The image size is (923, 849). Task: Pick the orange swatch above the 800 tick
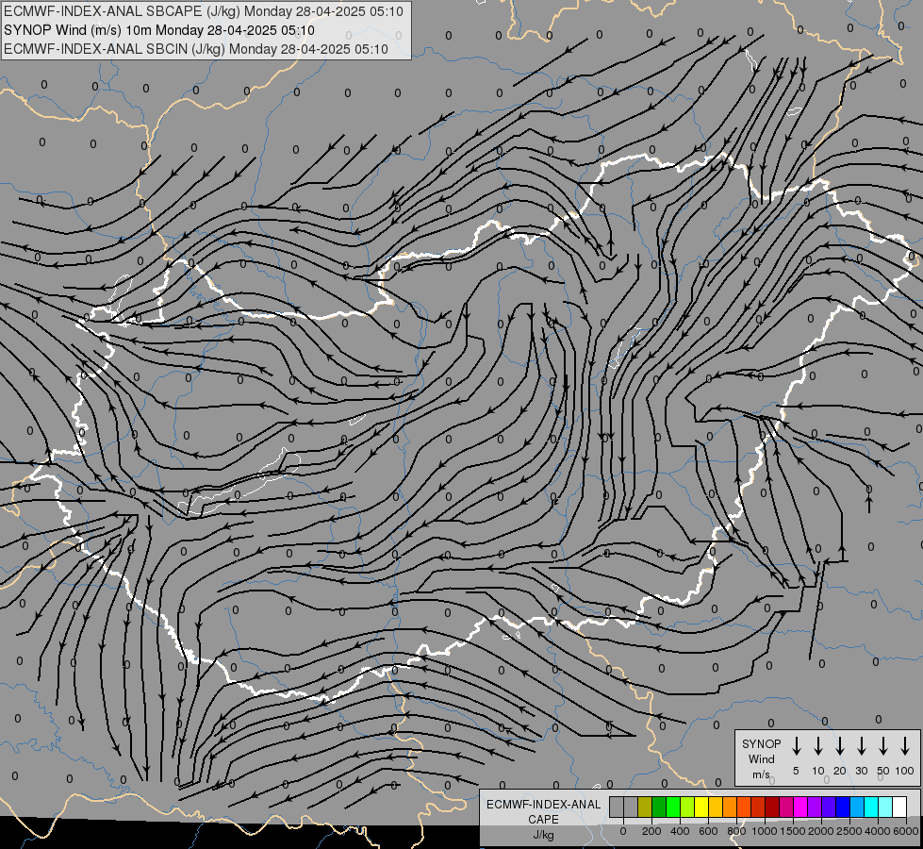[730, 807]
